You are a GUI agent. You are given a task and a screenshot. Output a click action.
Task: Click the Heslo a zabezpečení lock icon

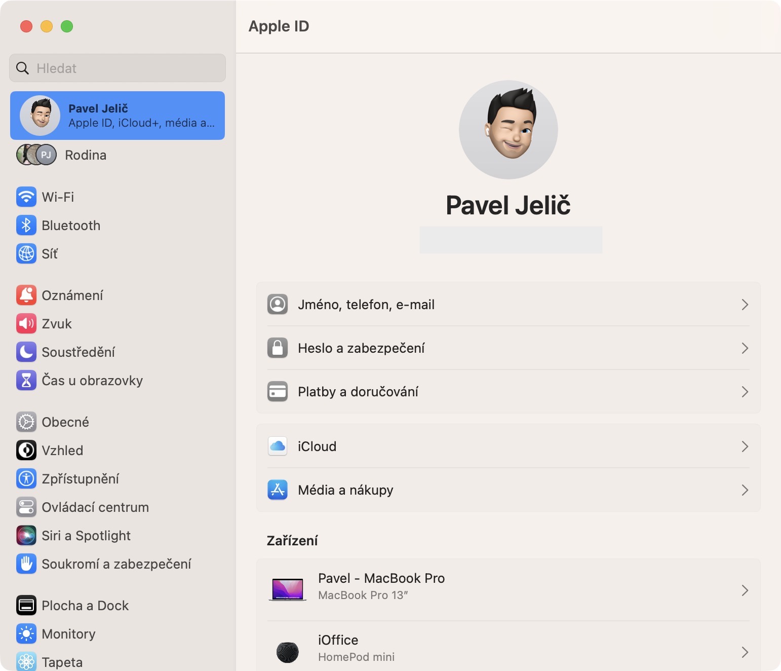click(x=278, y=348)
